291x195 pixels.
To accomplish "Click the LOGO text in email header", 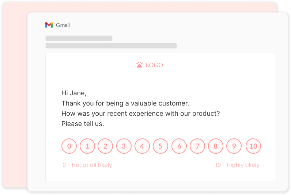I will tap(154, 65).
